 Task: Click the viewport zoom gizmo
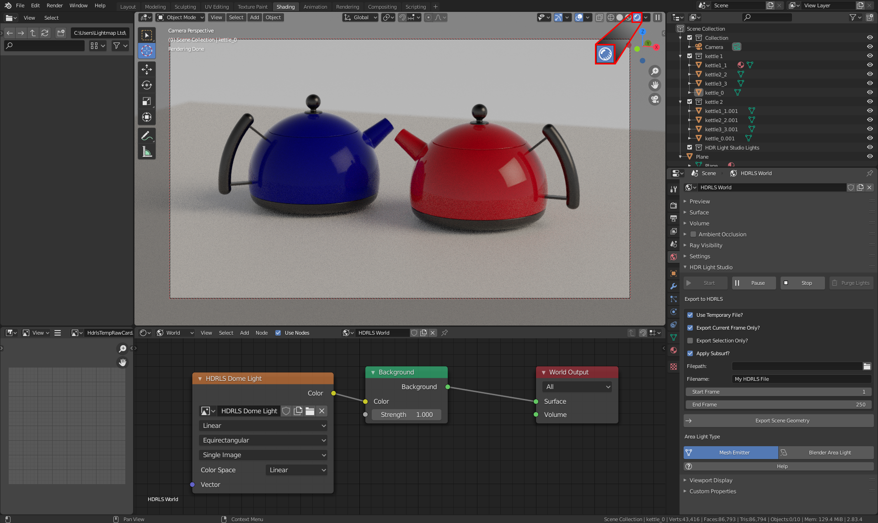coord(655,71)
